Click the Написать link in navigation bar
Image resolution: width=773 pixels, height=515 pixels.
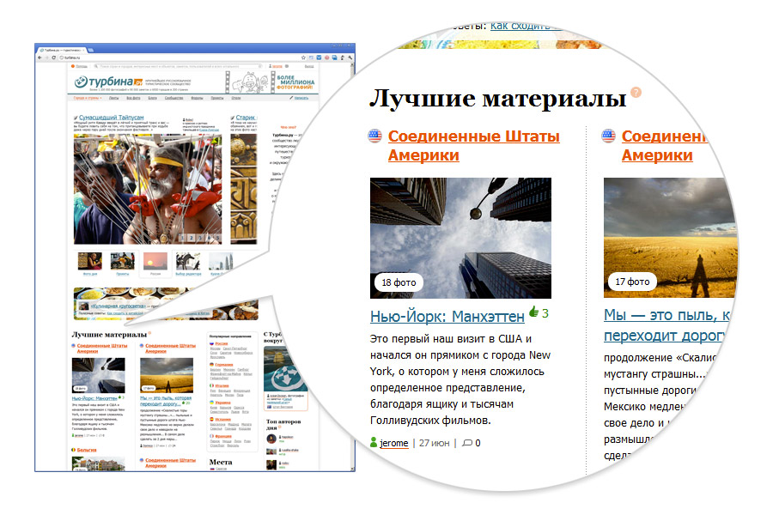point(301,98)
